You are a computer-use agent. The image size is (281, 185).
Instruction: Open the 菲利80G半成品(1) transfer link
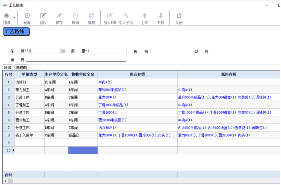112,90
